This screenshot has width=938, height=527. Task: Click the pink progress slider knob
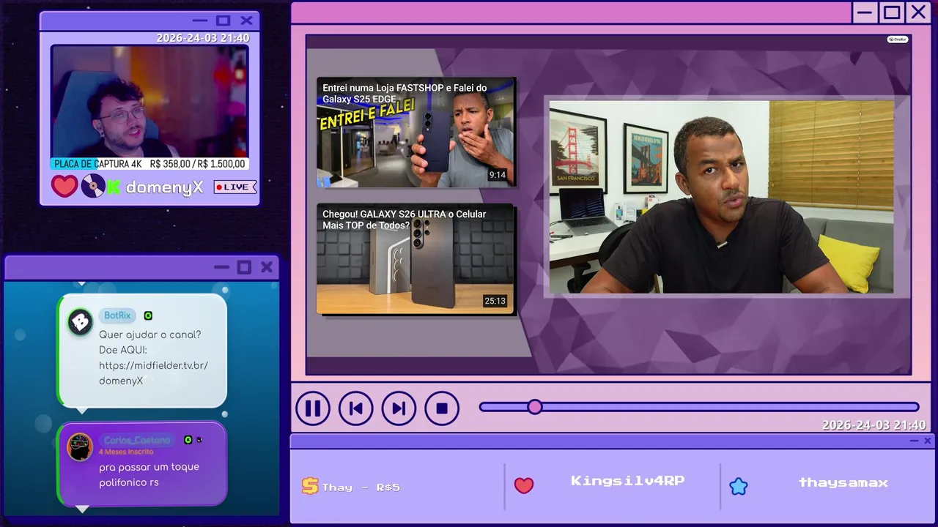[535, 407]
